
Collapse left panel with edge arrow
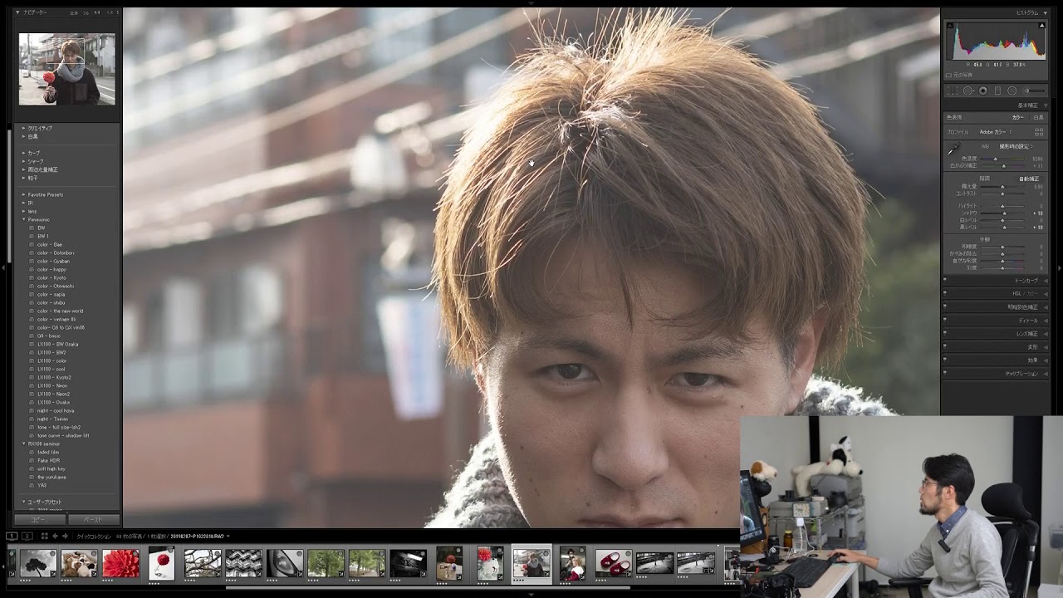(x=3, y=267)
